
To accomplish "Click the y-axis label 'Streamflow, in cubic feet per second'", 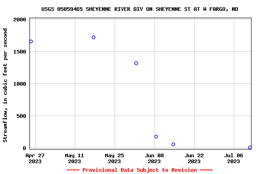I will pos(5,85).
